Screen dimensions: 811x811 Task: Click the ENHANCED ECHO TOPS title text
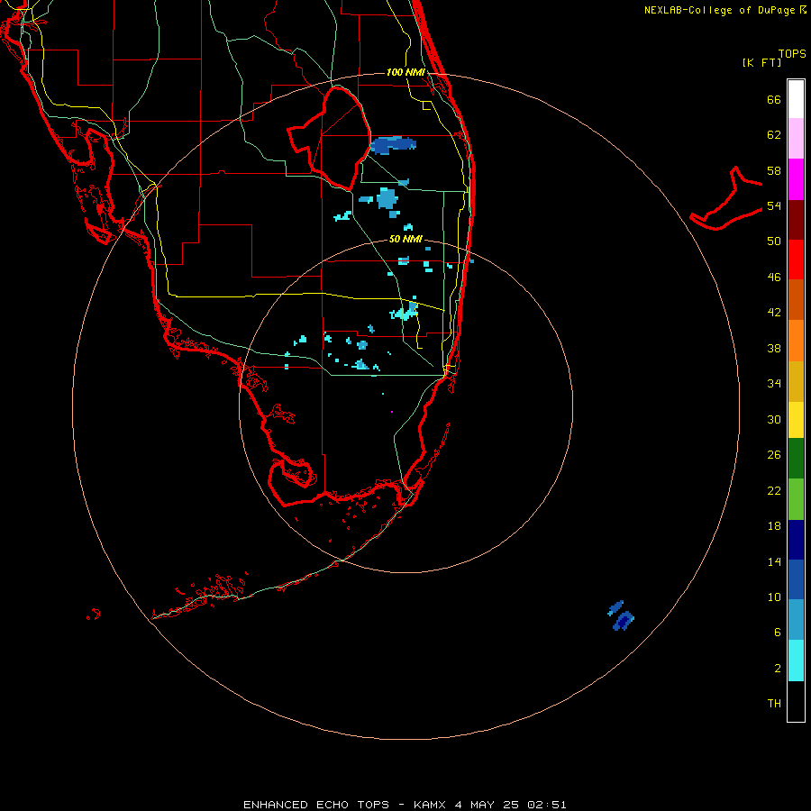tap(316, 805)
